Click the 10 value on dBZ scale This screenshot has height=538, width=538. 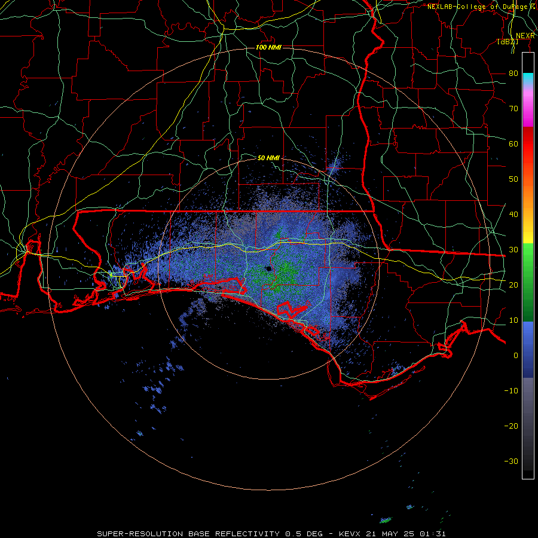pos(513,320)
